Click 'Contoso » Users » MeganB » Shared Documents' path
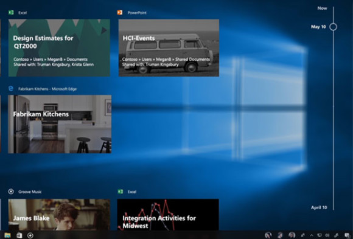353x239 pixels. (166, 59)
